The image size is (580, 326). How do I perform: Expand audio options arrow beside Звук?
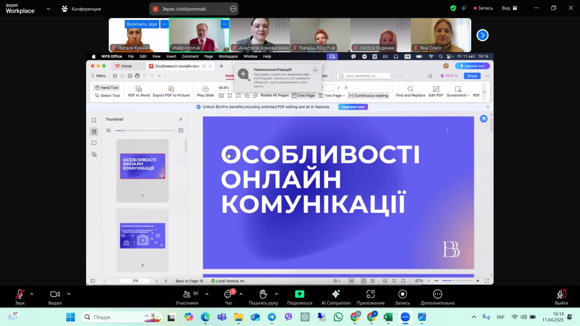[32, 294]
